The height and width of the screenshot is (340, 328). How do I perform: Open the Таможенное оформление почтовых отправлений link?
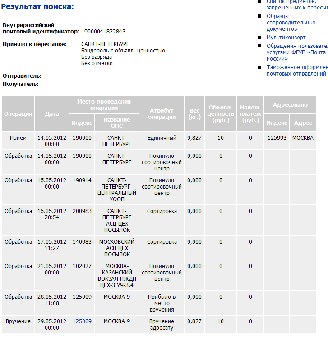pos(296,71)
